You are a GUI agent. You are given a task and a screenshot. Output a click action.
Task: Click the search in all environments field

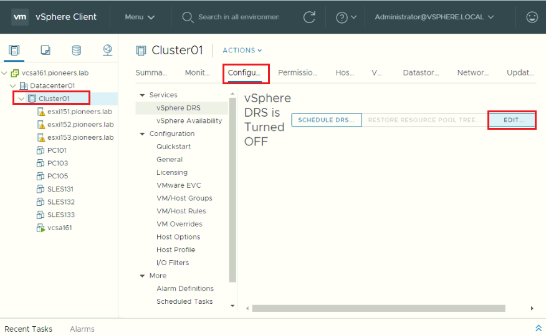239,17
